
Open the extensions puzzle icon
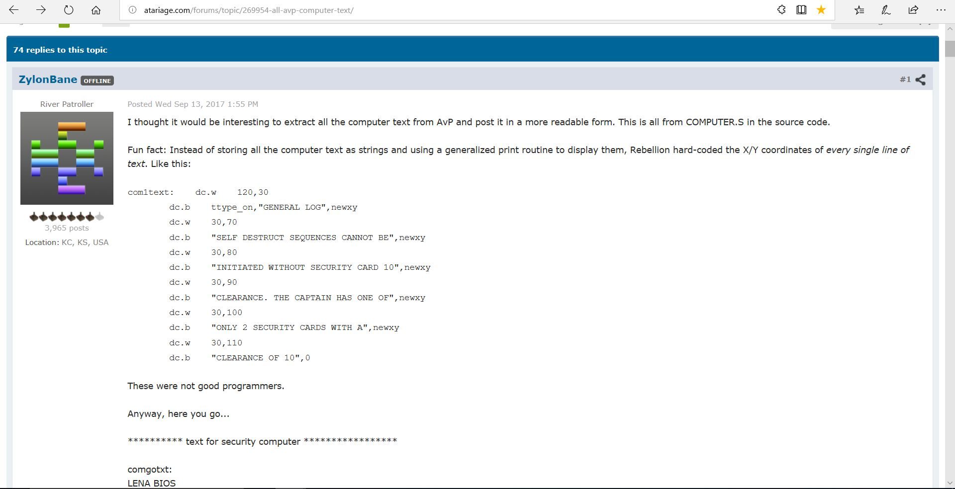click(x=781, y=9)
